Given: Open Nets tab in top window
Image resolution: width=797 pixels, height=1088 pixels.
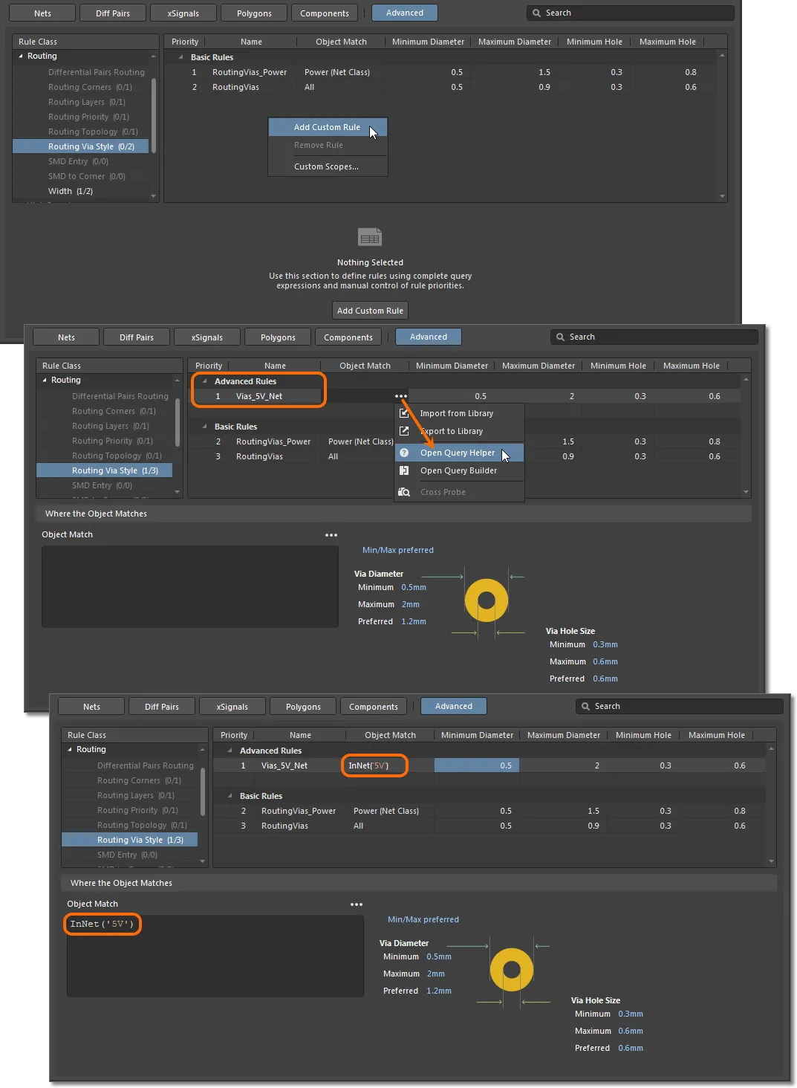Looking at the screenshot, I should [x=43, y=13].
